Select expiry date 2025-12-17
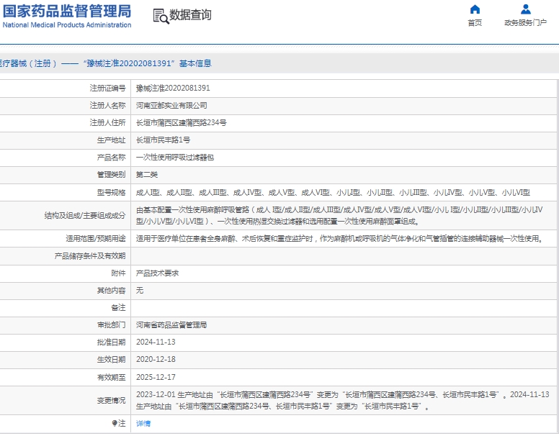The width and height of the screenshot is (559, 436). click(156, 377)
